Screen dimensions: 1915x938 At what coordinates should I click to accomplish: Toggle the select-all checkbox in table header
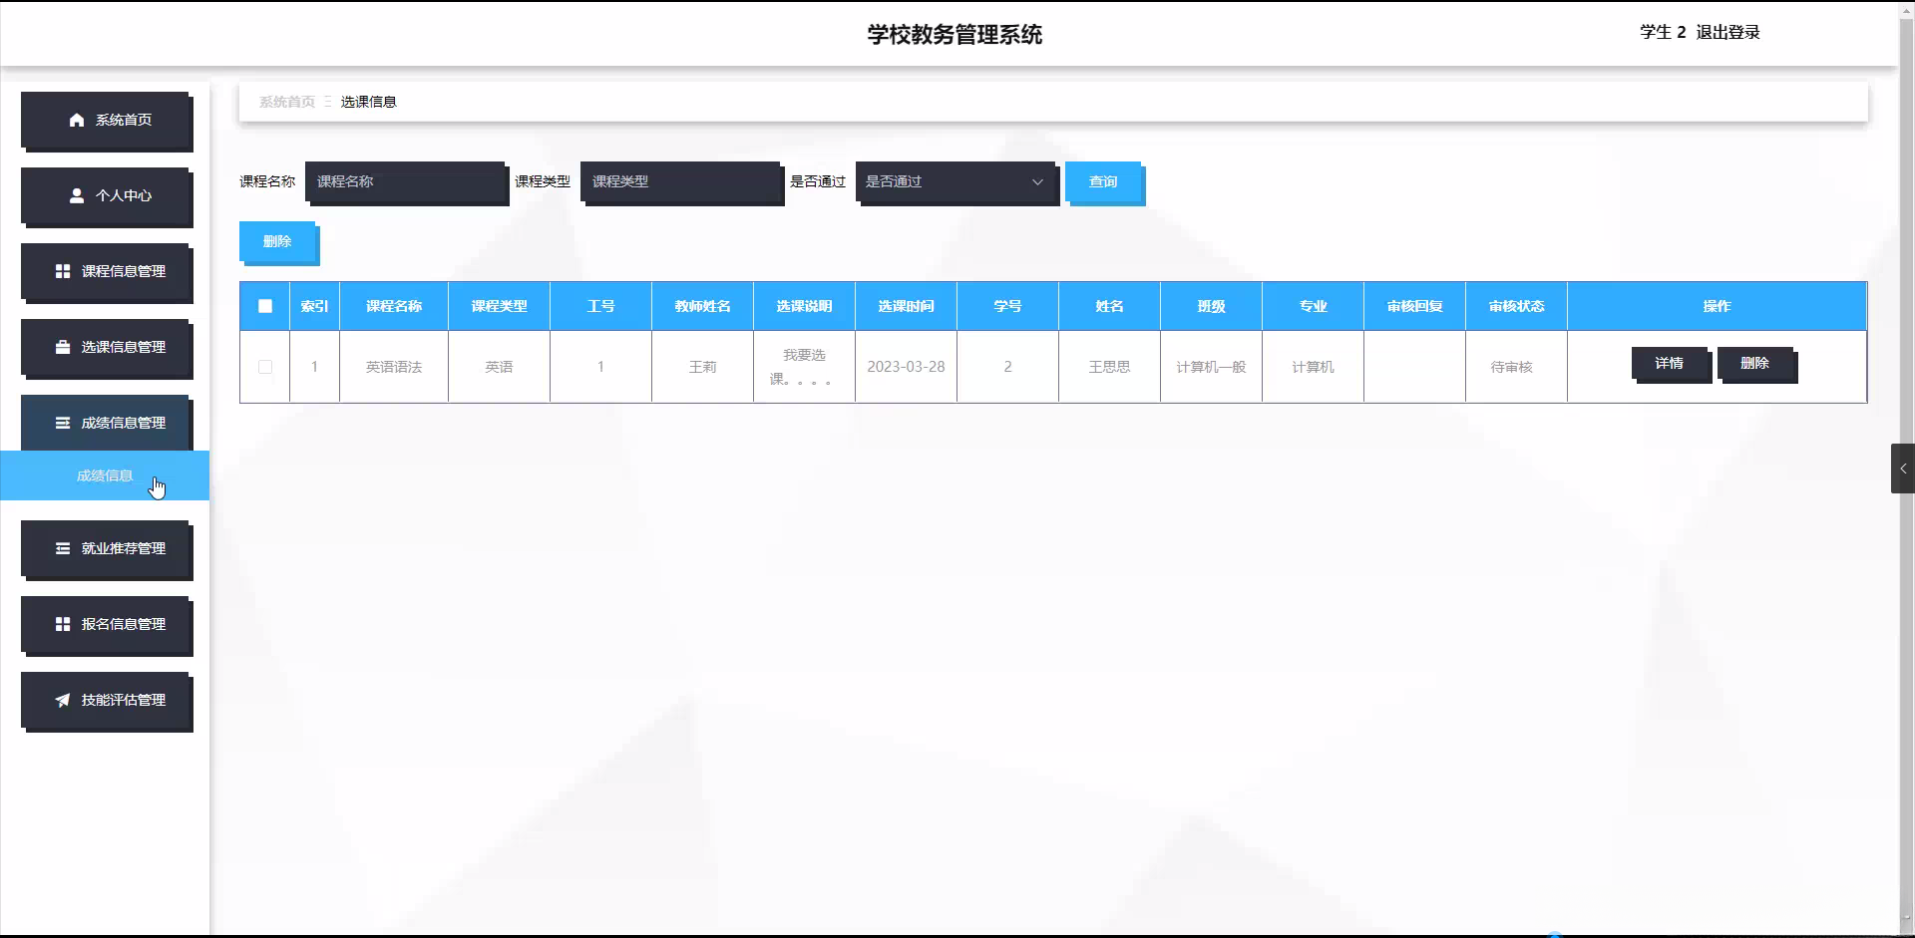265,306
